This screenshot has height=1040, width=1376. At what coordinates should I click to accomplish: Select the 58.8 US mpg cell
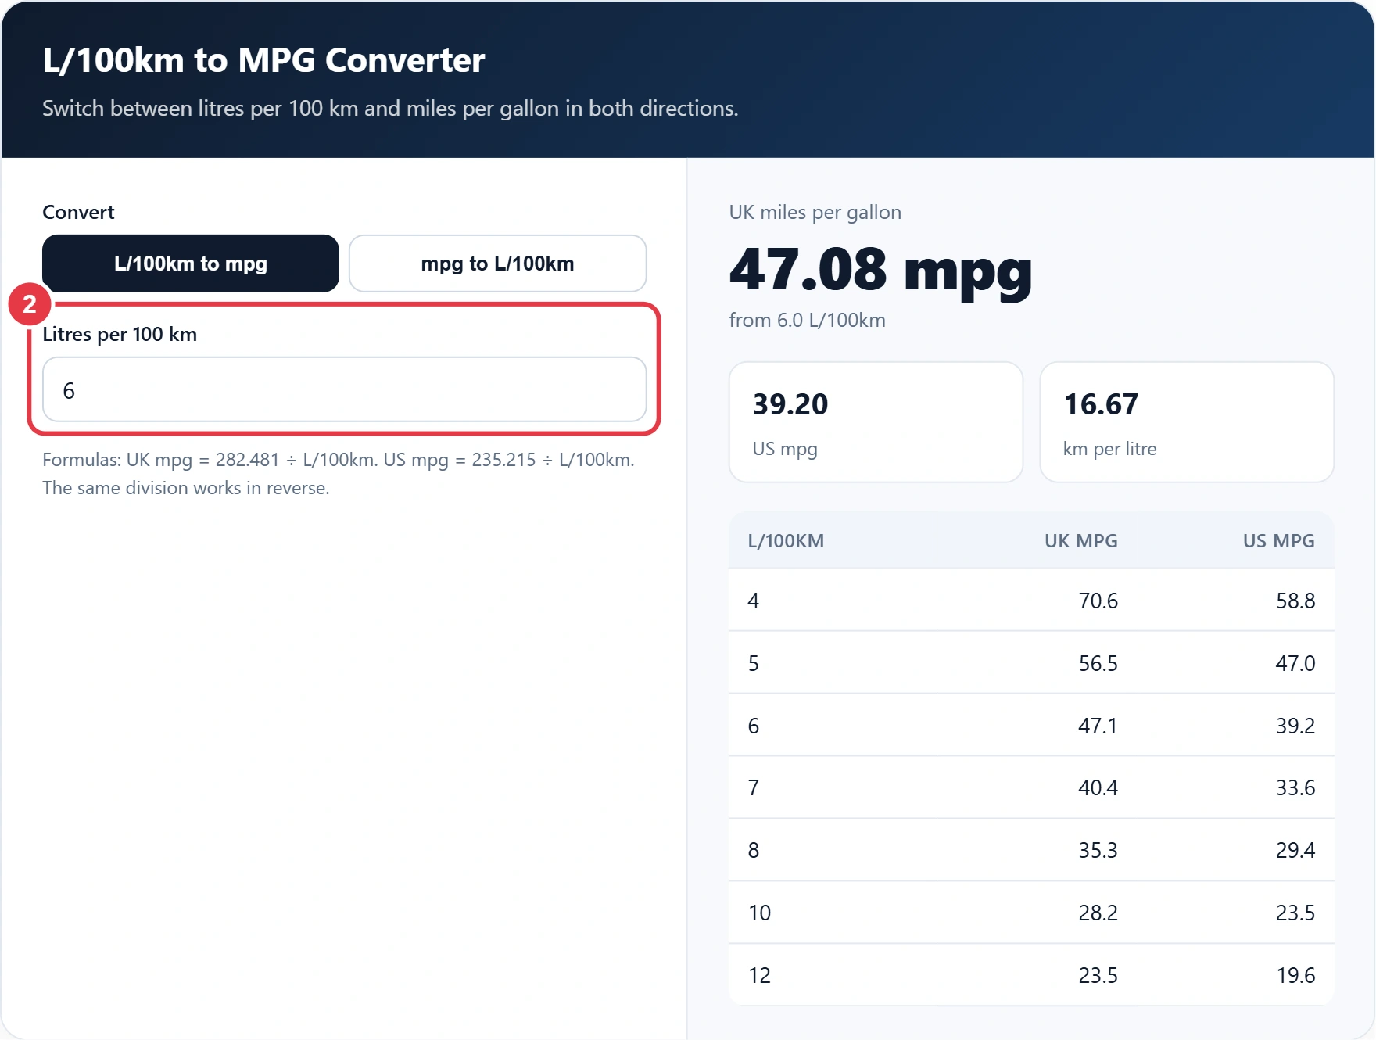click(1295, 601)
